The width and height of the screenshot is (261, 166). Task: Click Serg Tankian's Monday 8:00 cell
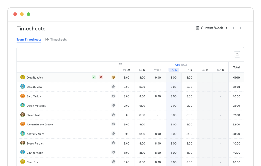(x=127, y=96)
